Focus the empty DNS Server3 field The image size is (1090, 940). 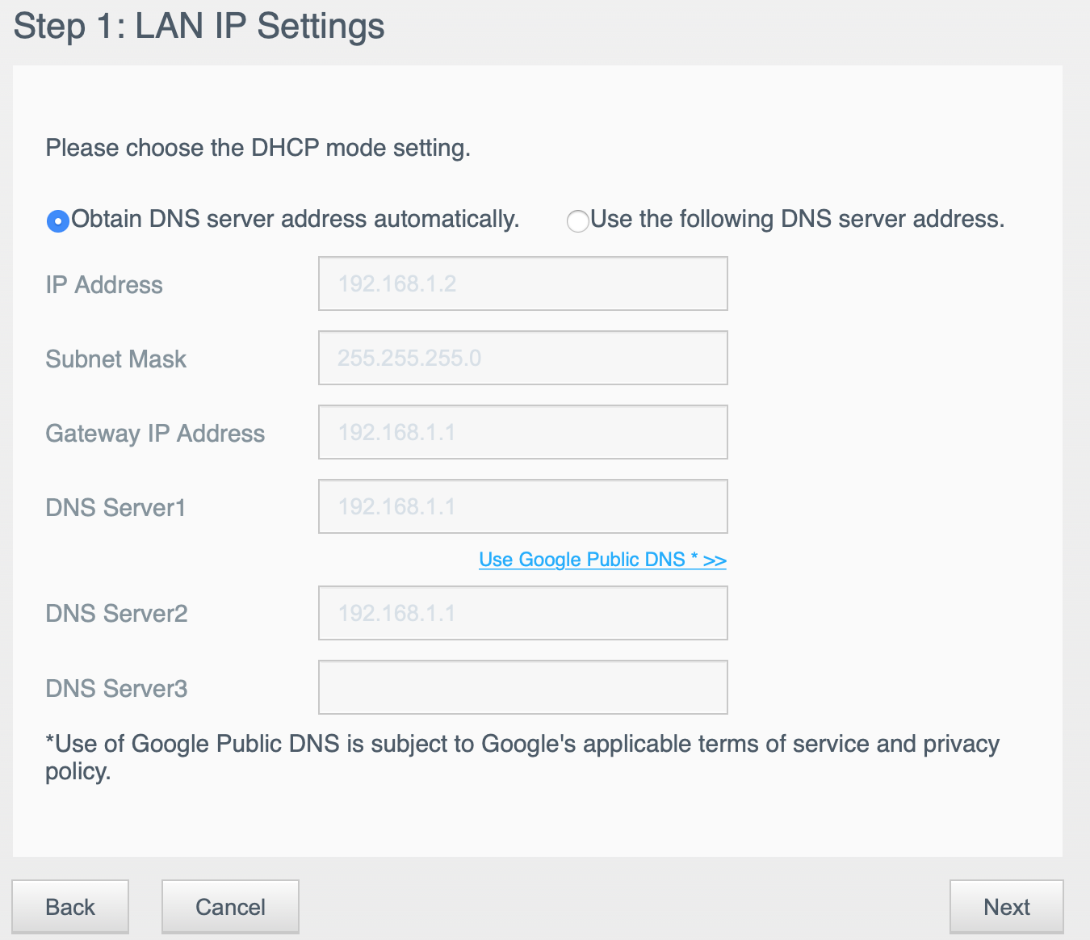point(522,687)
